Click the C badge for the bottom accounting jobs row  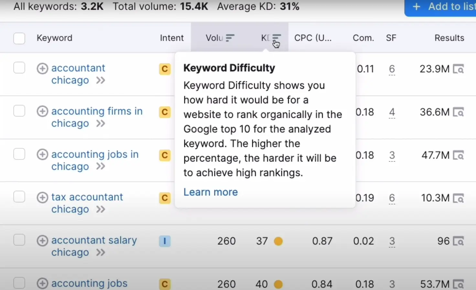165,284
